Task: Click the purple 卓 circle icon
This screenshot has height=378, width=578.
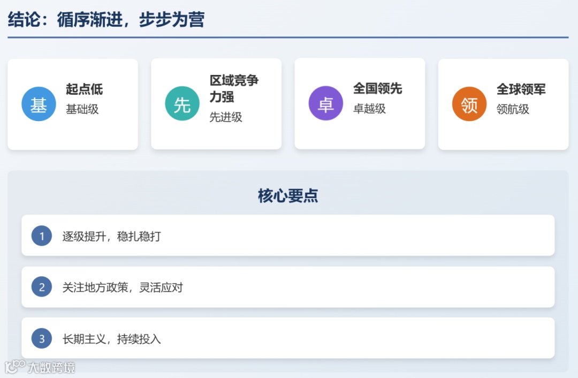Action: point(326,103)
